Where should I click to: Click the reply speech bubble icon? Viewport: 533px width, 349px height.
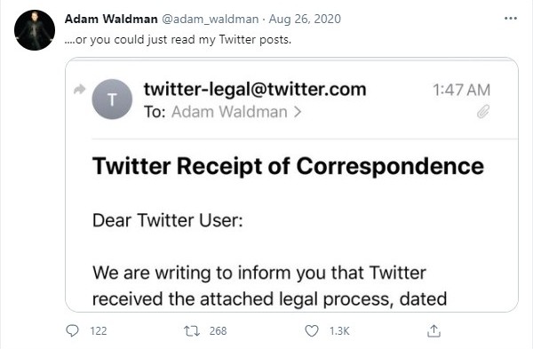[x=72, y=330]
